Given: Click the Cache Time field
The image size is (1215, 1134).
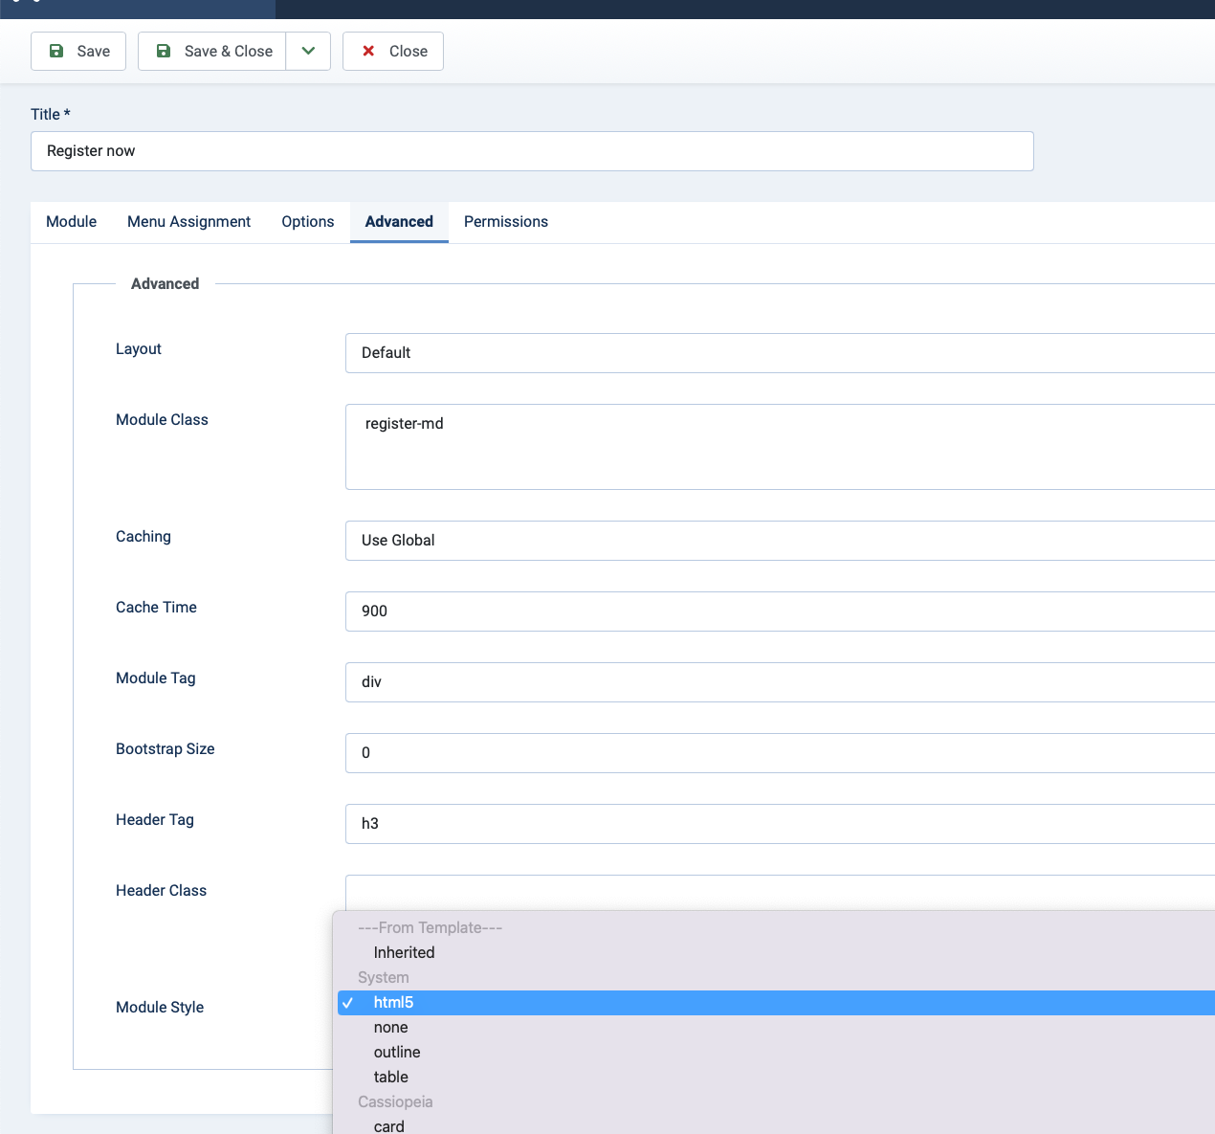Looking at the screenshot, I should [x=779, y=611].
